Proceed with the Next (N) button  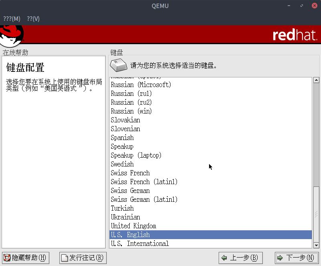295,258
